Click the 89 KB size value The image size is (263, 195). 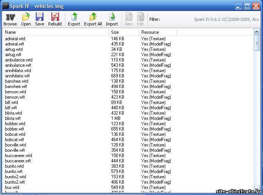point(116,102)
